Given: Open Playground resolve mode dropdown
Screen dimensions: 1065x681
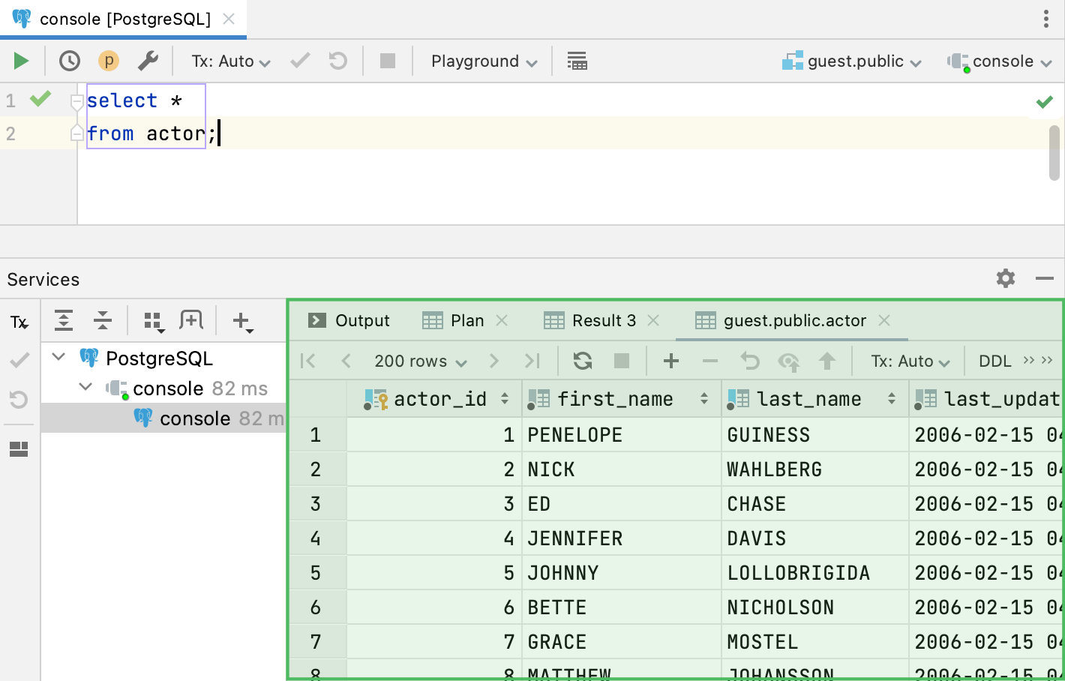Looking at the screenshot, I should [484, 61].
